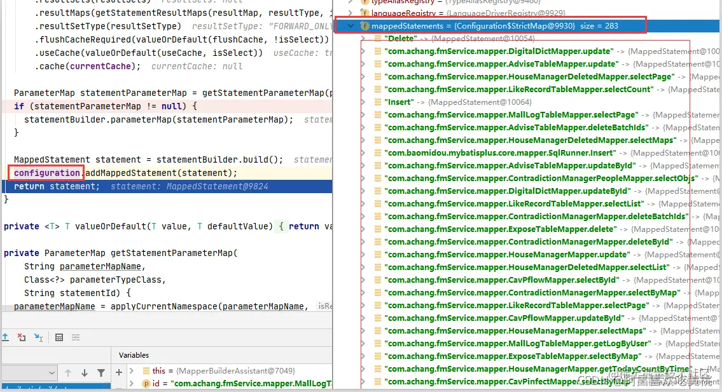Click the next frame down arrow
This screenshot has height=392, width=722.
point(84,373)
